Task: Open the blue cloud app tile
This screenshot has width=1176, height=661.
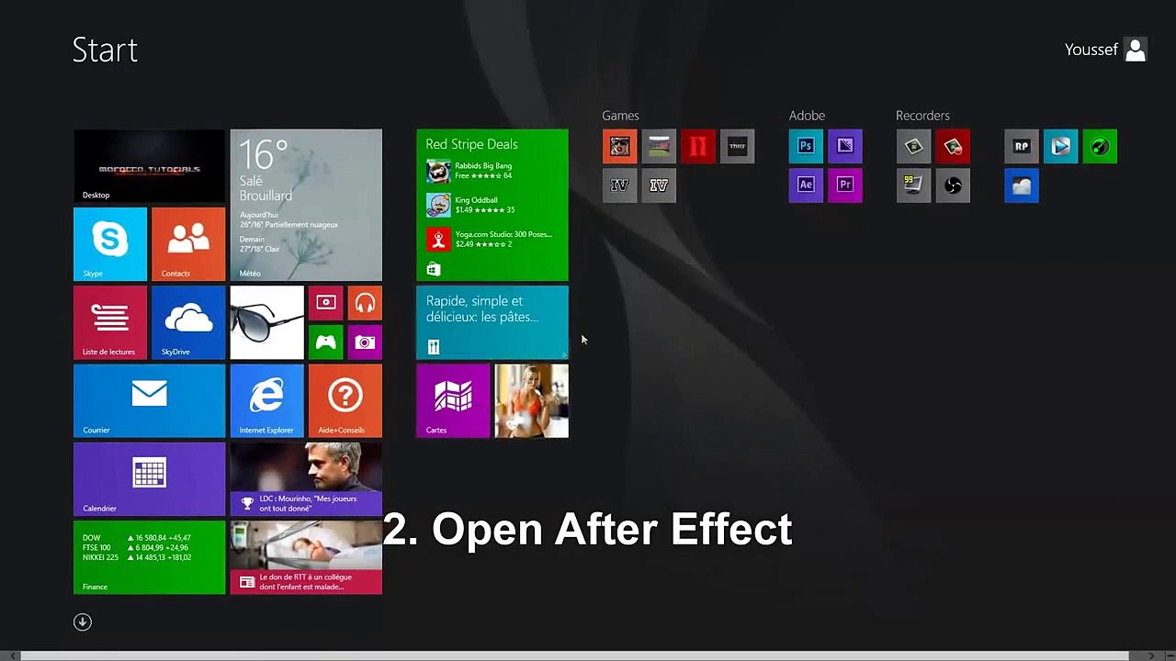Action: [1022, 185]
